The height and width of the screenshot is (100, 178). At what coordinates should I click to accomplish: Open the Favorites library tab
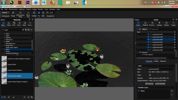point(30,24)
